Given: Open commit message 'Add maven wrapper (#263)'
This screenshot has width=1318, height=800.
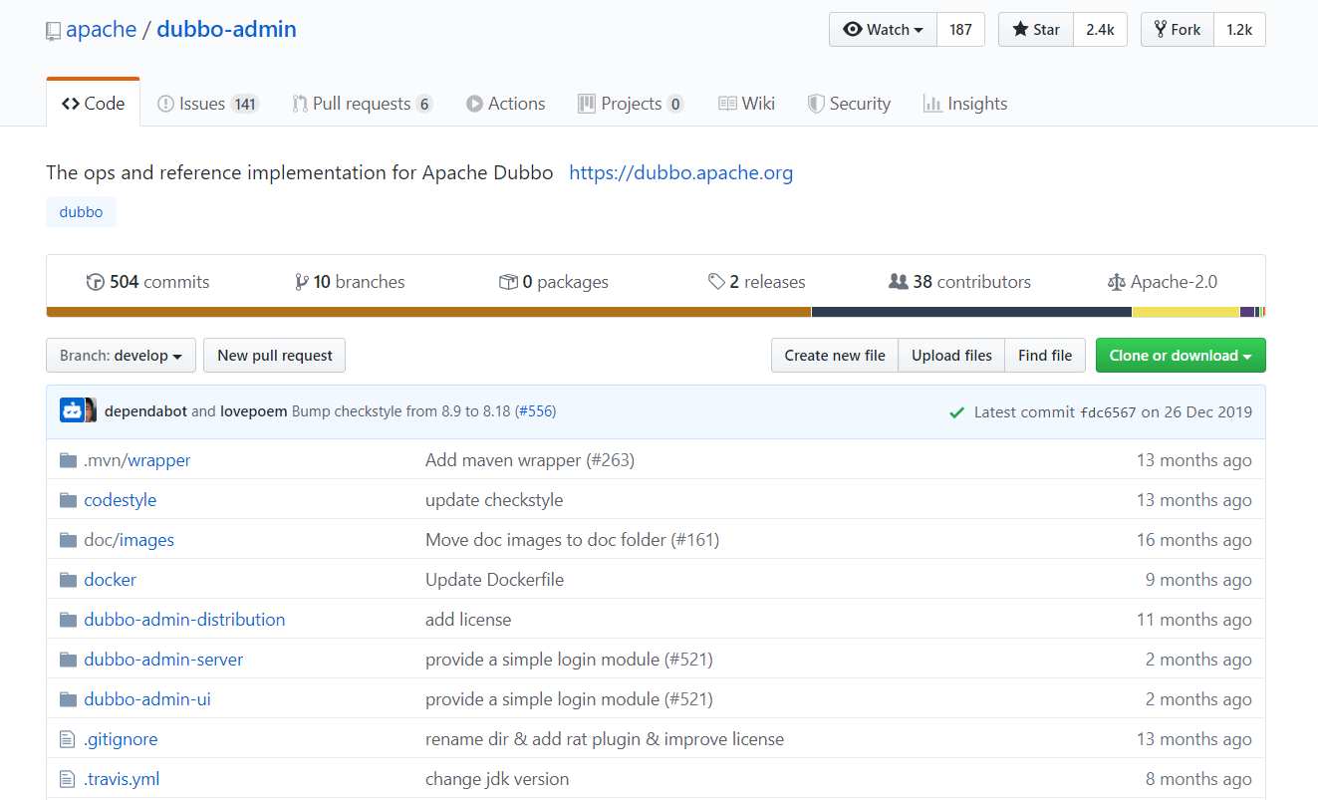Looking at the screenshot, I should point(530,460).
